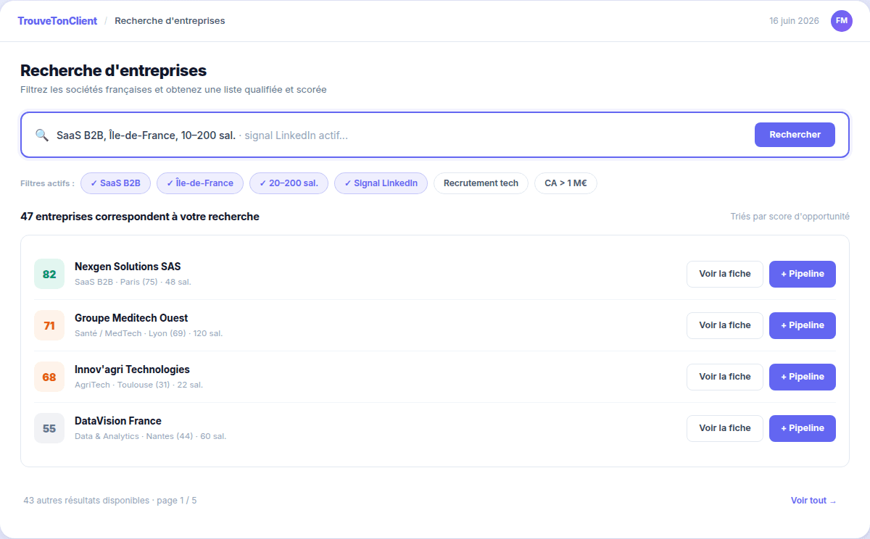This screenshot has width=870, height=539.
Task: Click the score 82 badge
Action: click(x=49, y=274)
